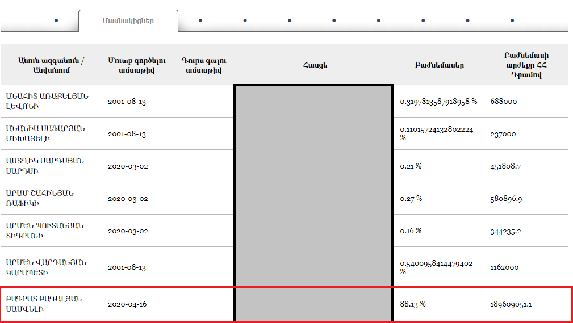The width and height of the screenshot is (573, 323).
Task: Click the ԱՐԱՄ ՇԱՀԻՆՅԱՆ ՌԱՖԻԿԻ name cell
Action: tap(40, 198)
